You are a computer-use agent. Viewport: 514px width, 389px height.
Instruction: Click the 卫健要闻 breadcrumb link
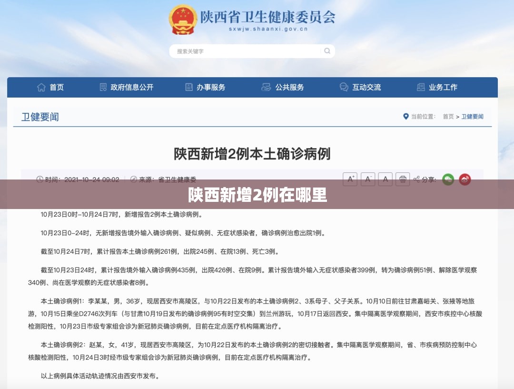click(x=473, y=117)
